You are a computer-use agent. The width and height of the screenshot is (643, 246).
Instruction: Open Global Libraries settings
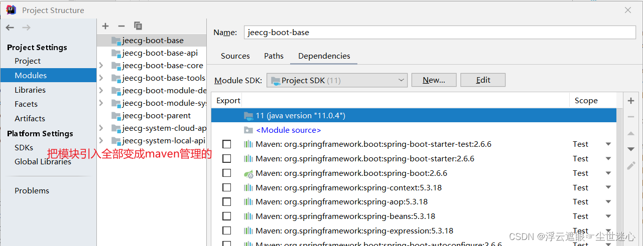click(43, 162)
